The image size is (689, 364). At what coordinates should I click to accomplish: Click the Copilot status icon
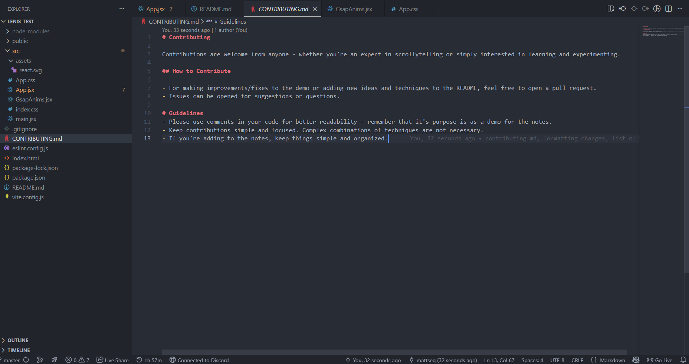pyautogui.click(x=636, y=360)
